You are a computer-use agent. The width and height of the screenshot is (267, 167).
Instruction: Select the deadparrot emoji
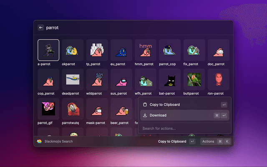(x=73, y=79)
